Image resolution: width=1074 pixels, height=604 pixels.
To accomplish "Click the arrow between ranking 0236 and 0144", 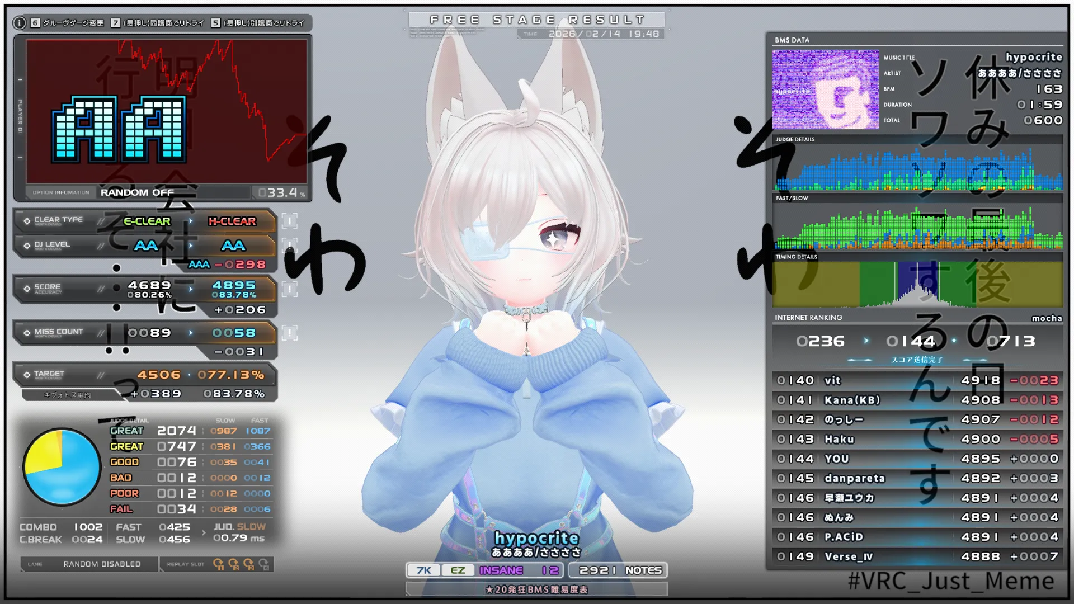I will pyautogui.click(x=866, y=341).
